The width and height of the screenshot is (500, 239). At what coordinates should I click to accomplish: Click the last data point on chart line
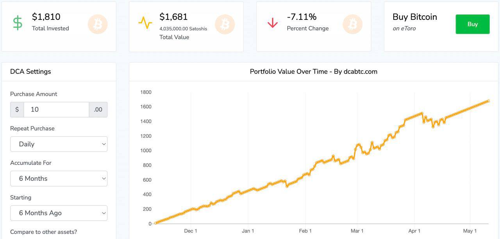(x=488, y=101)
